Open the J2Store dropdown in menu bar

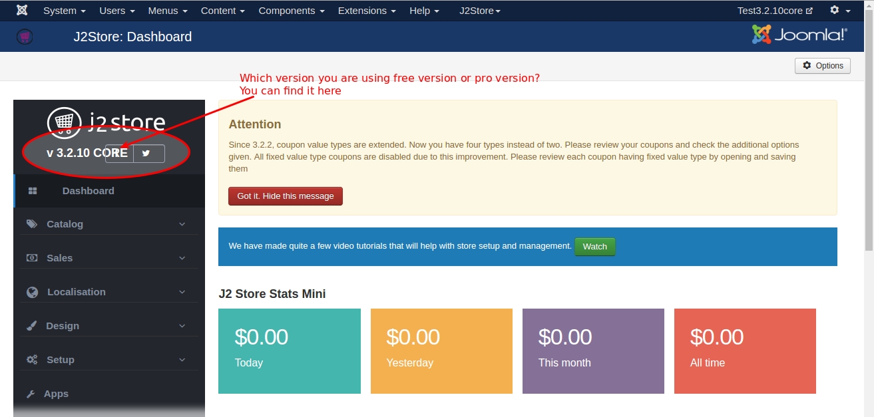click(479, 11)
